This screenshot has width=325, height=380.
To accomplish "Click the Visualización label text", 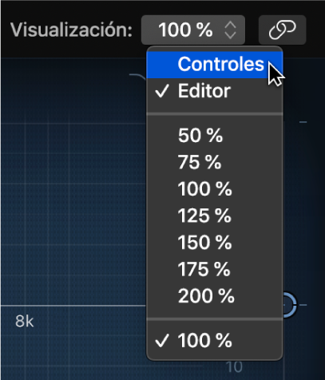I will pos(71,30).
